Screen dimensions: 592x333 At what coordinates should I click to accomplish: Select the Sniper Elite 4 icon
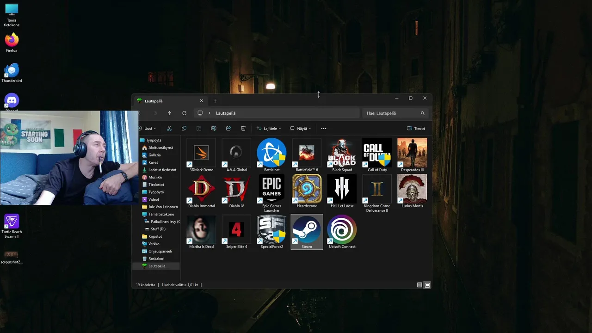(x=236, y=232)
